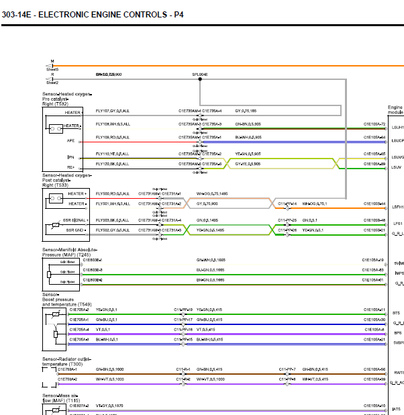404x415 pixels.
Task: Click the boost sensor thermistor symbol in T549
Action: pos(56,314)
